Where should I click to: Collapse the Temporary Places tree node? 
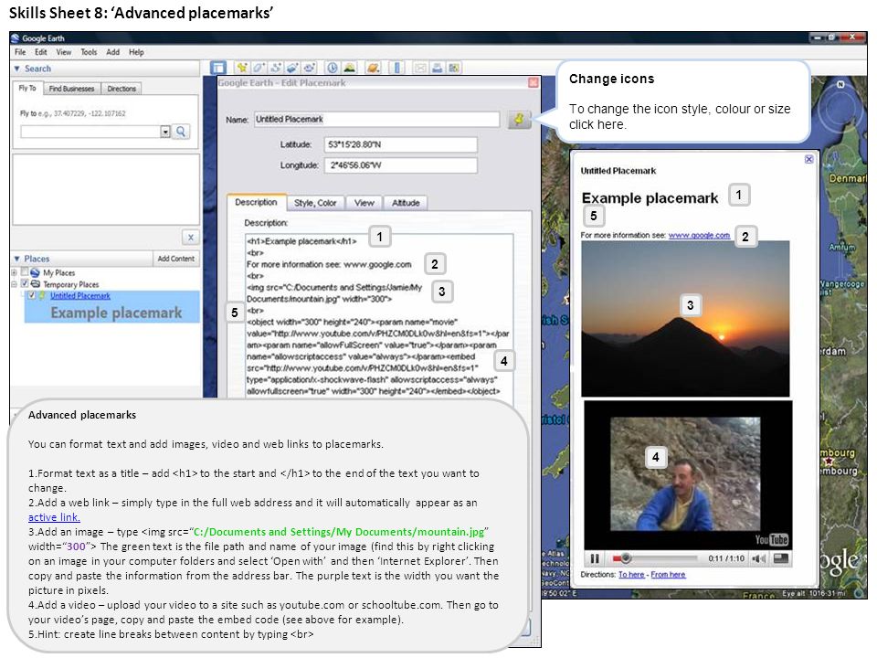14,284
